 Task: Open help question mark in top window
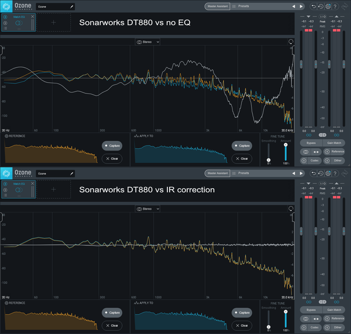click(x=335, y=7)
